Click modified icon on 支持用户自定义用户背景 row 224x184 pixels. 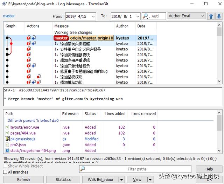(29, 49)
